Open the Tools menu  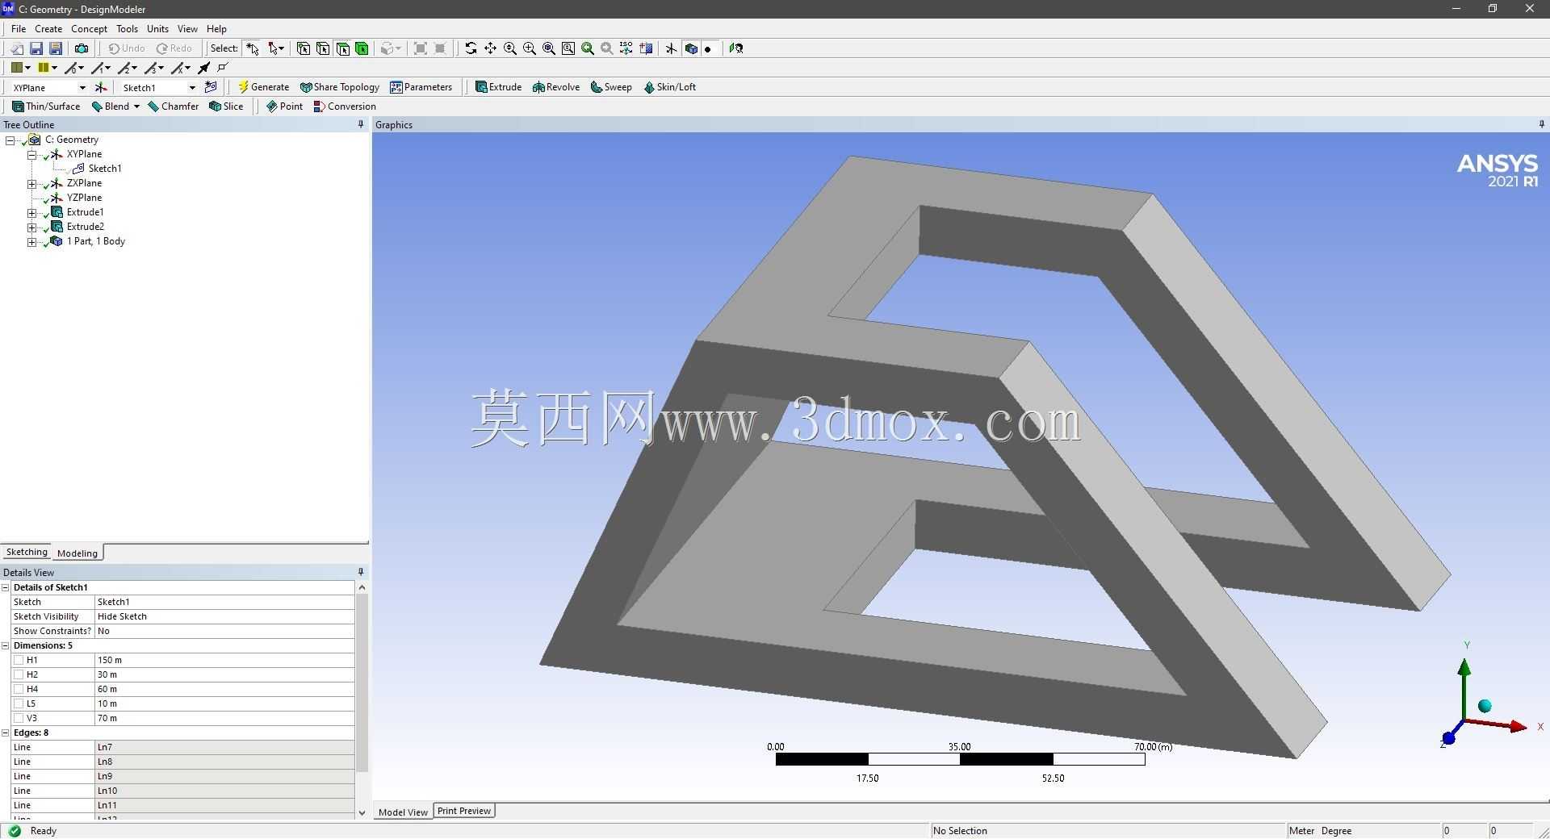coord(127,28)
